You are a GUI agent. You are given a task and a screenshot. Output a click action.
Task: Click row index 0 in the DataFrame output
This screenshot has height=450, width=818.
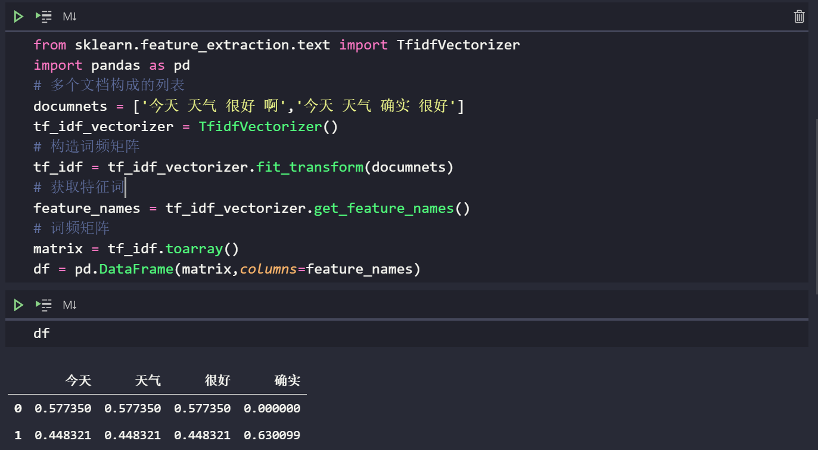point(17,408)
